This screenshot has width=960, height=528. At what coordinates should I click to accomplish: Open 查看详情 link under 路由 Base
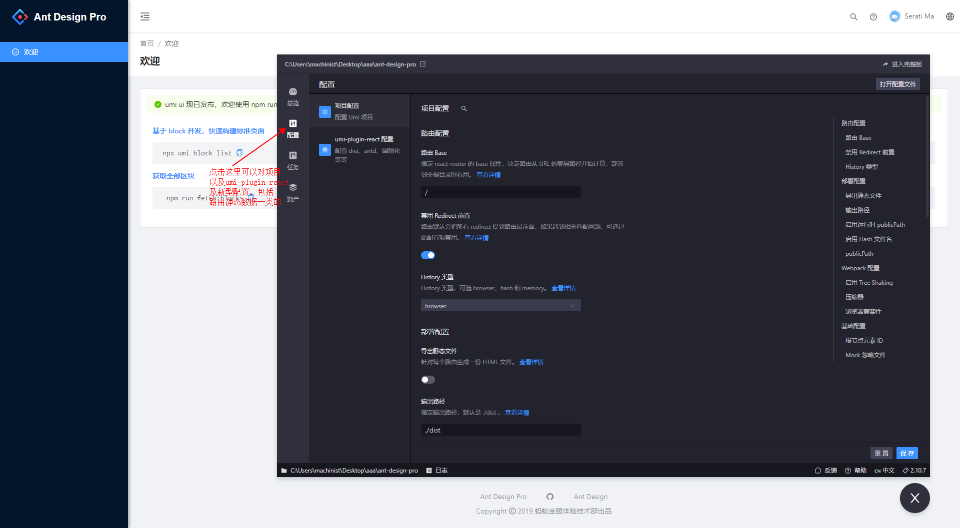[x=488, y=175]
